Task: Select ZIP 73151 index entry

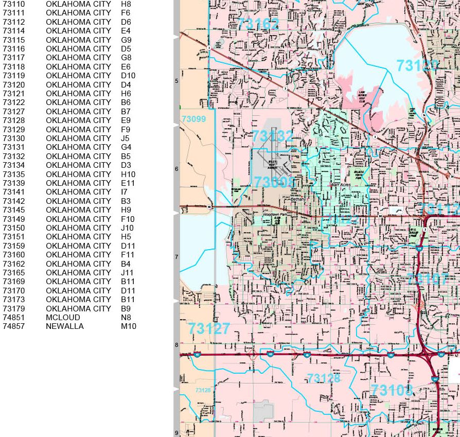Action: tap(14, 237)
